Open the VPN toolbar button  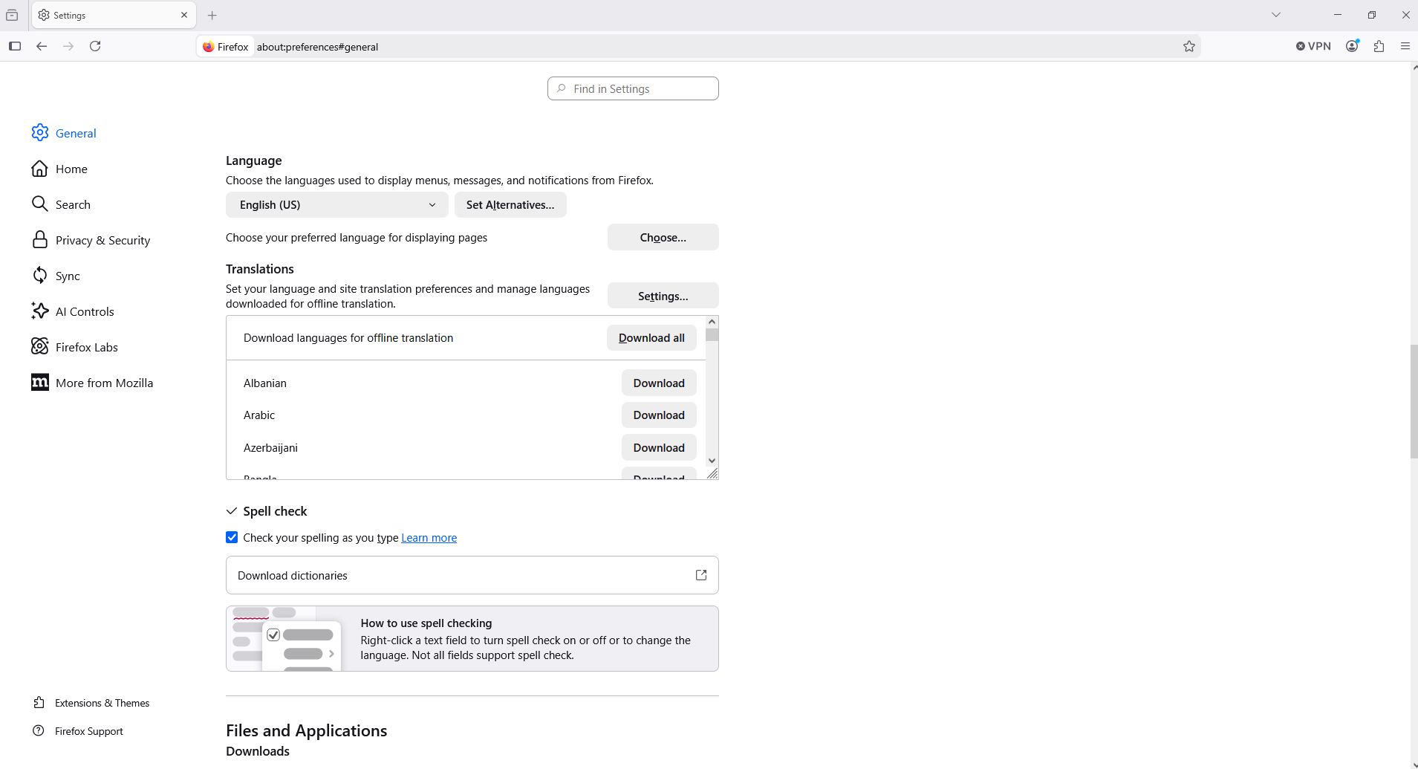click(1313, 46)
